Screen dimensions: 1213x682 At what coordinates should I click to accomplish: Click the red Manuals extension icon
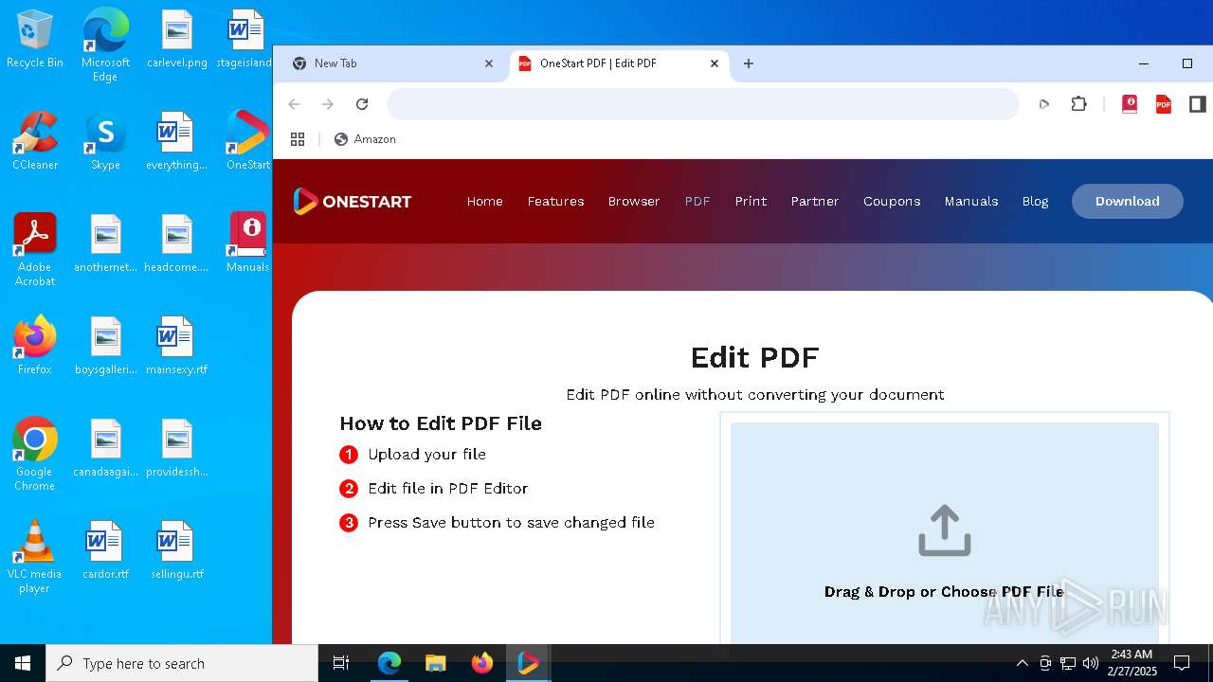point(1130,104)
